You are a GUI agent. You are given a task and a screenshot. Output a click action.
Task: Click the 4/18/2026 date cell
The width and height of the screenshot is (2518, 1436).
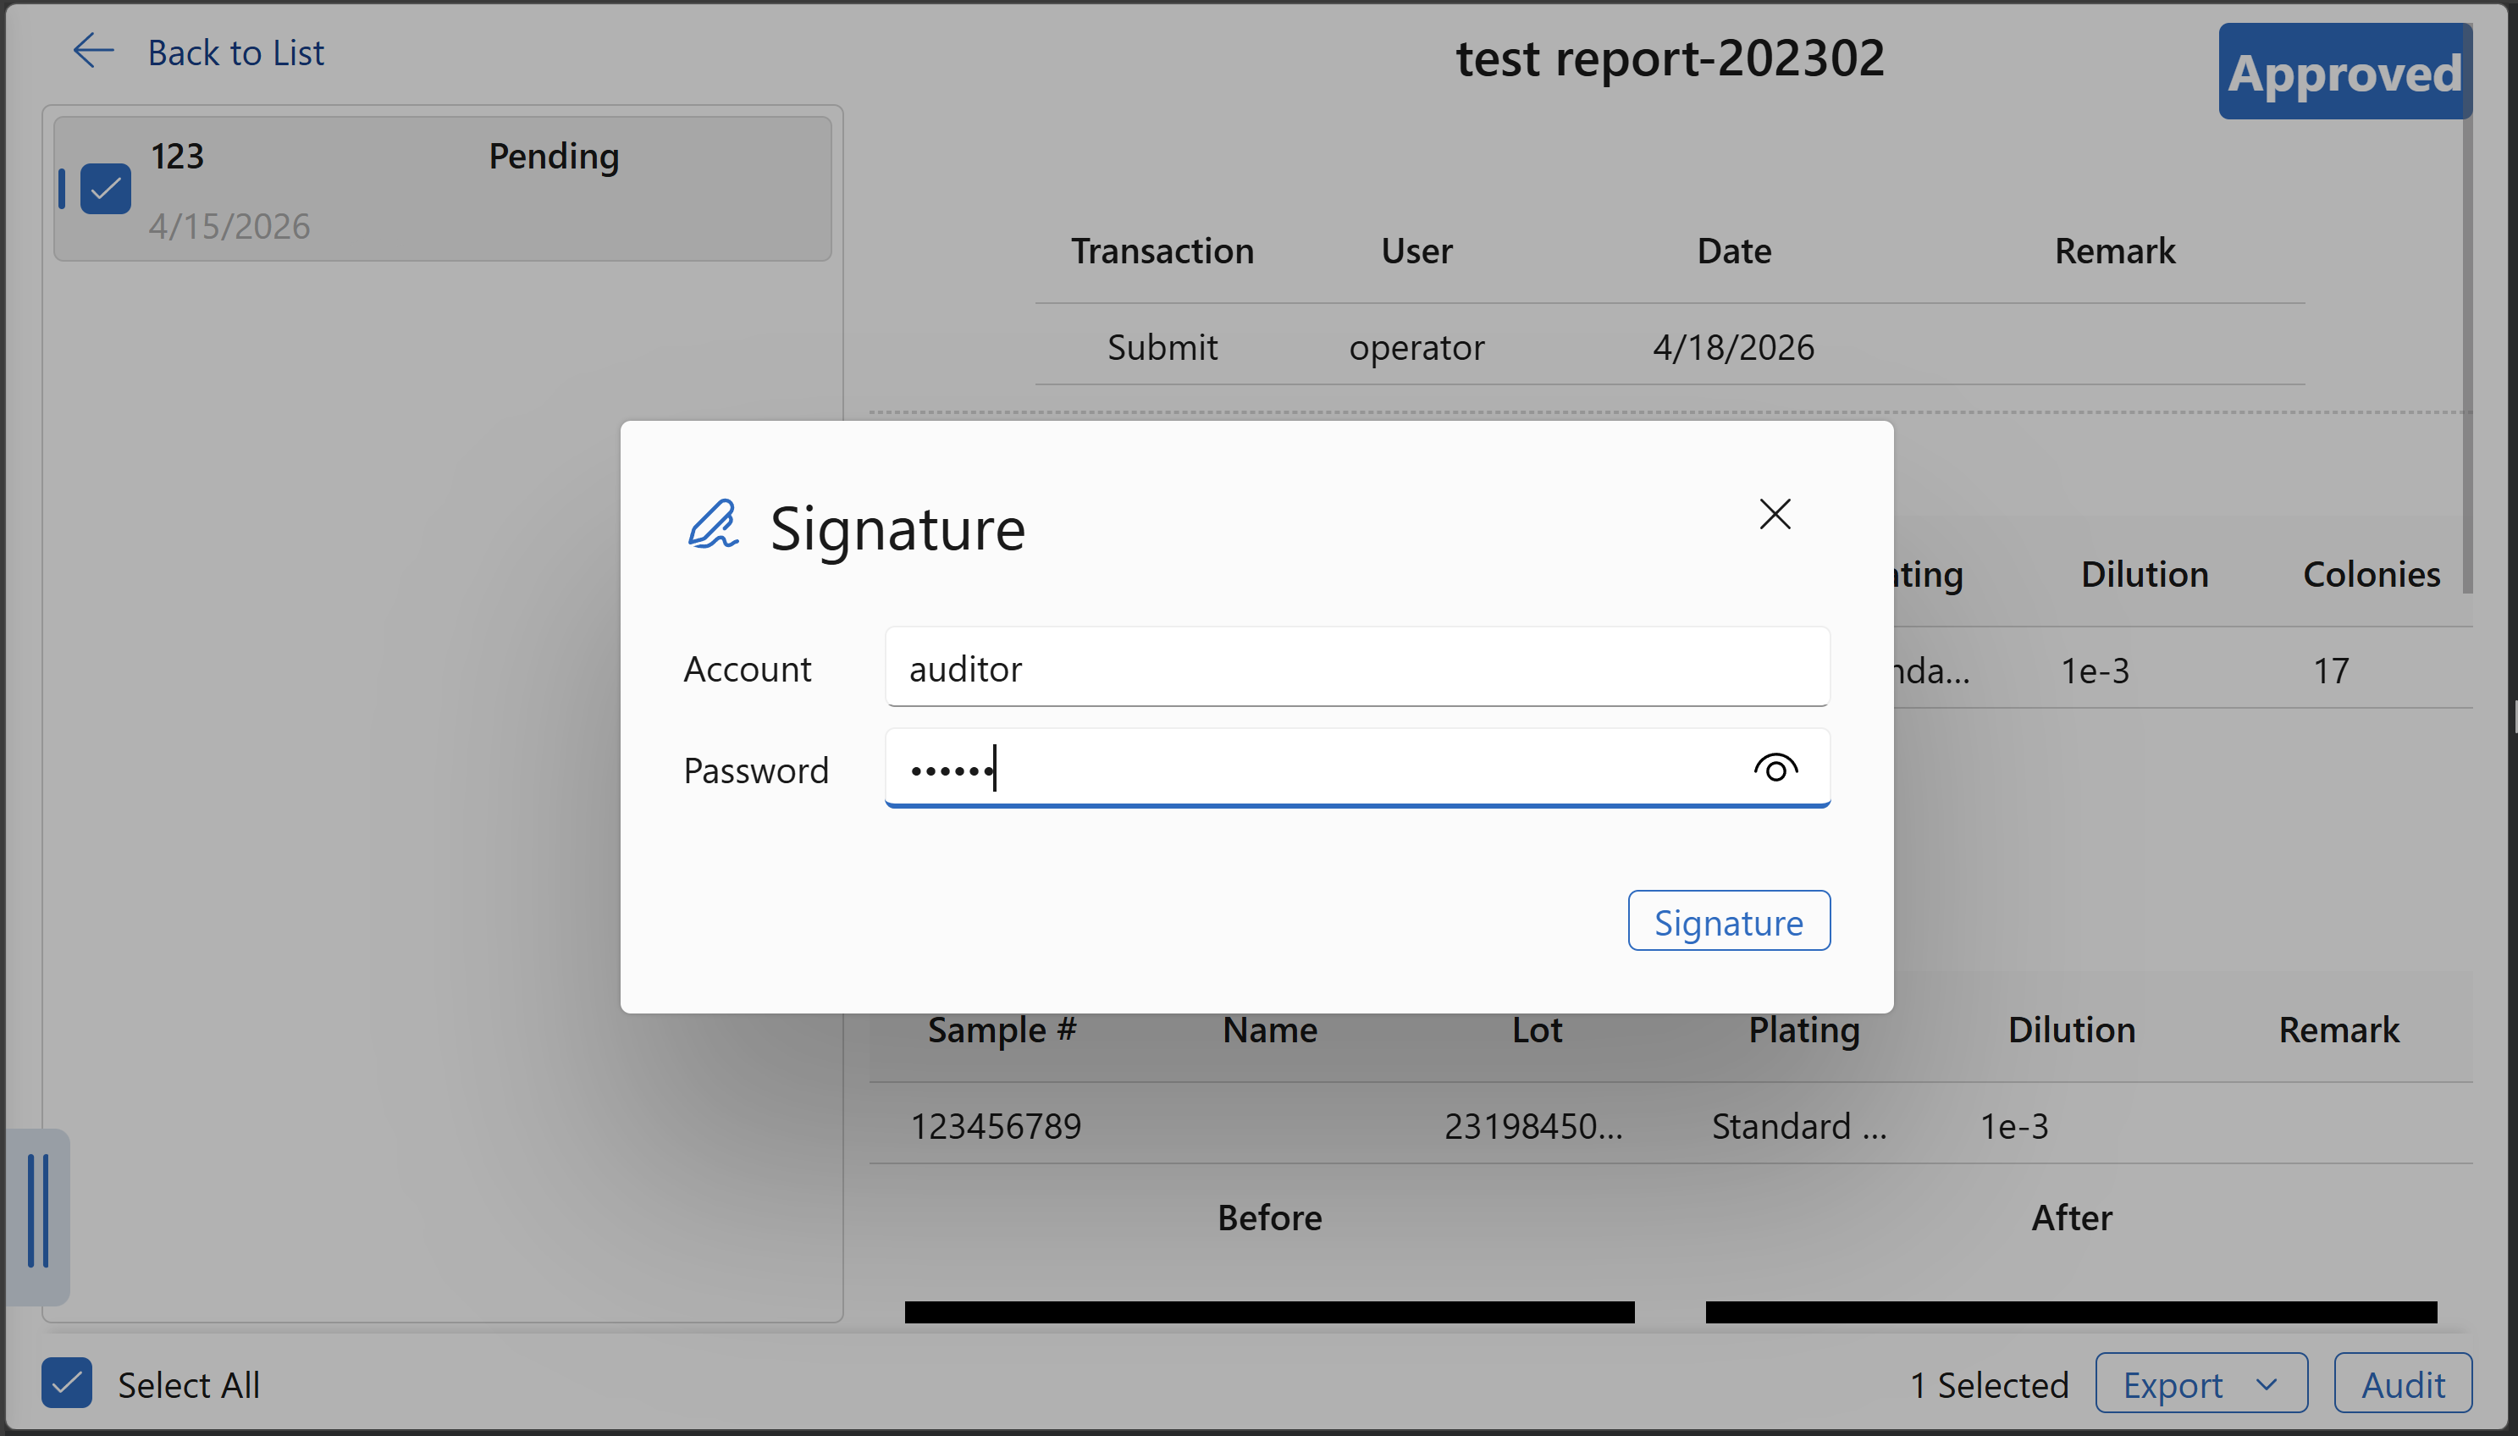click(1734, 347)
